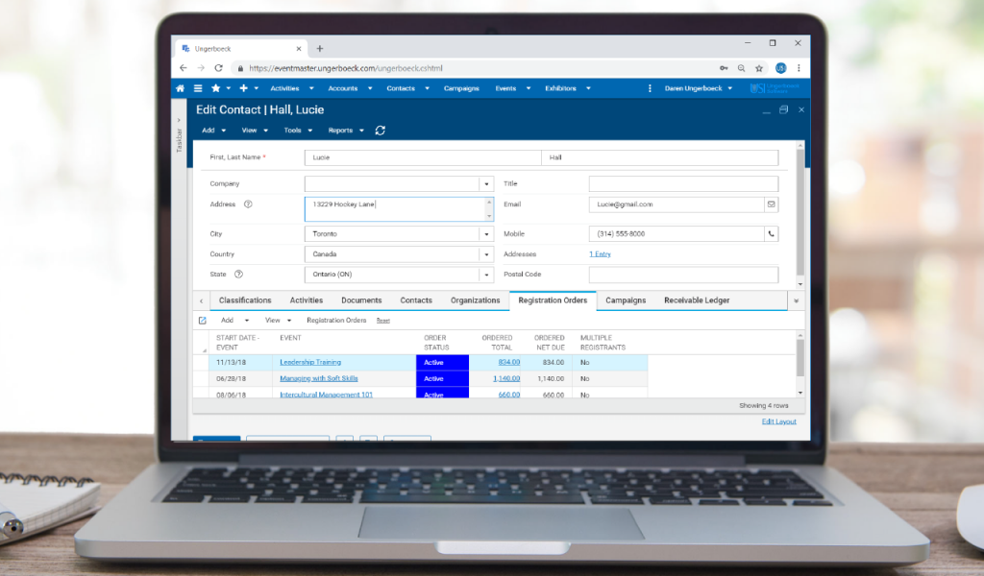Click the star favorites icon
This screenshot has height=576, width=984.
point(216,88)
